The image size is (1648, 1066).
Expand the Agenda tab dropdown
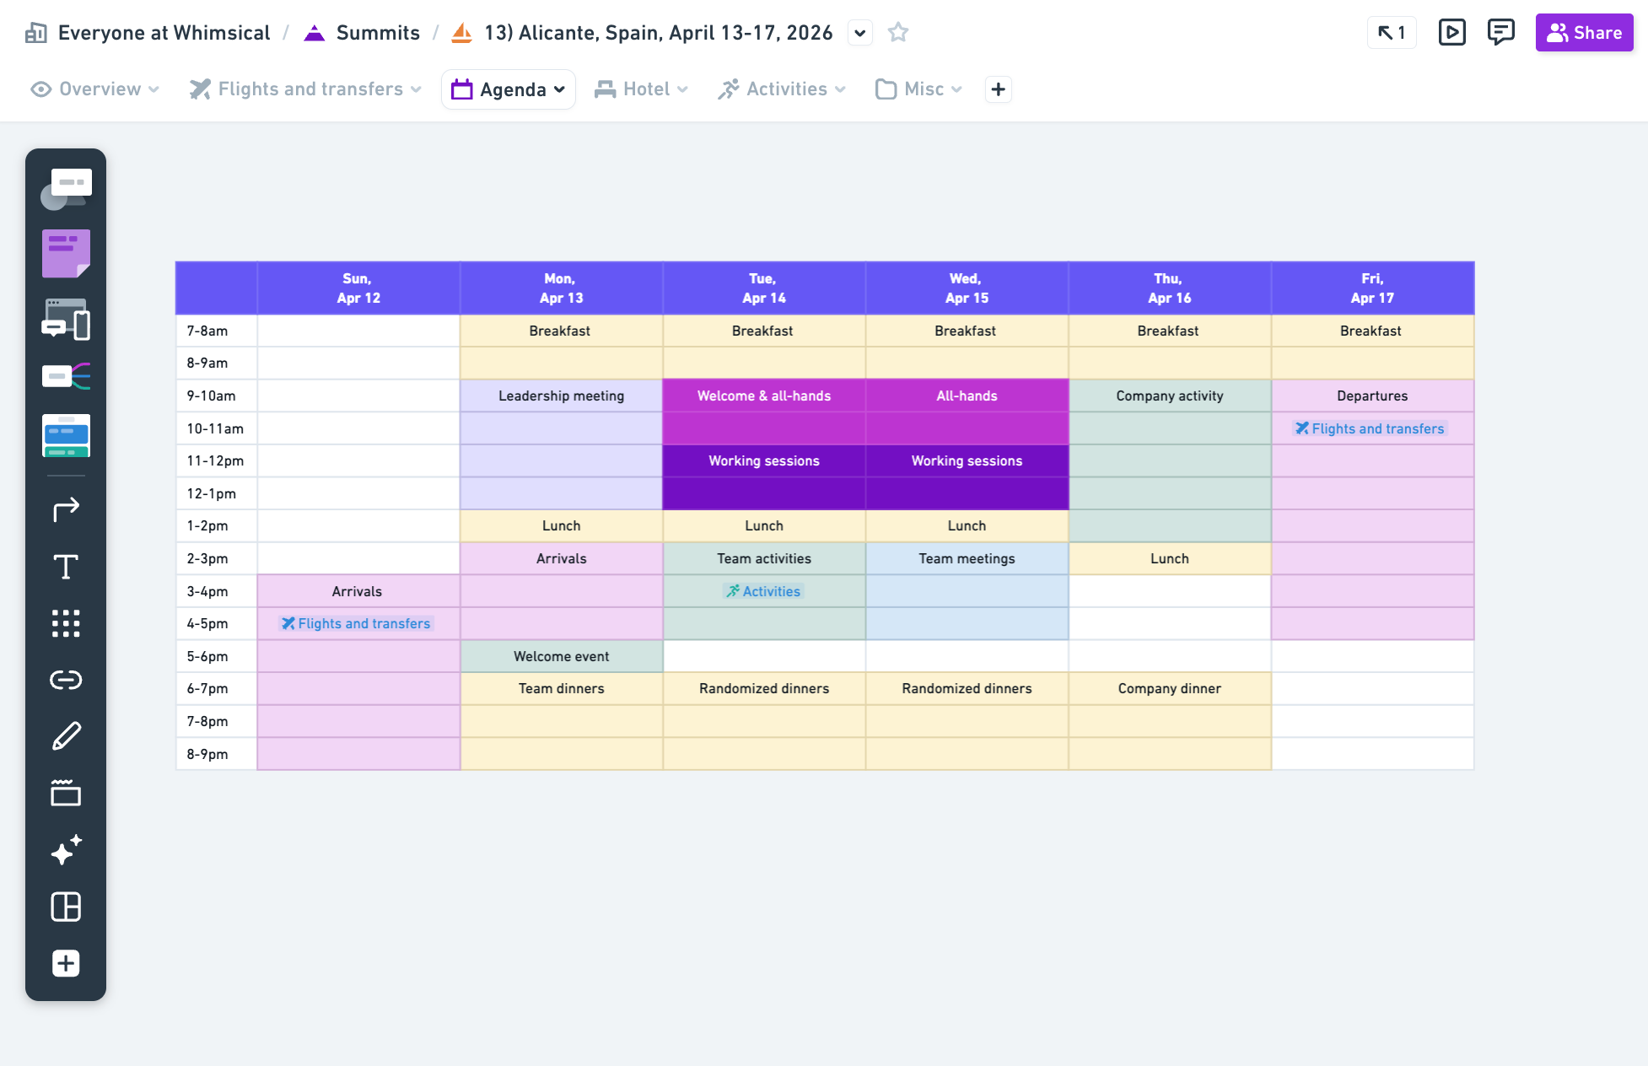[559, 89]
